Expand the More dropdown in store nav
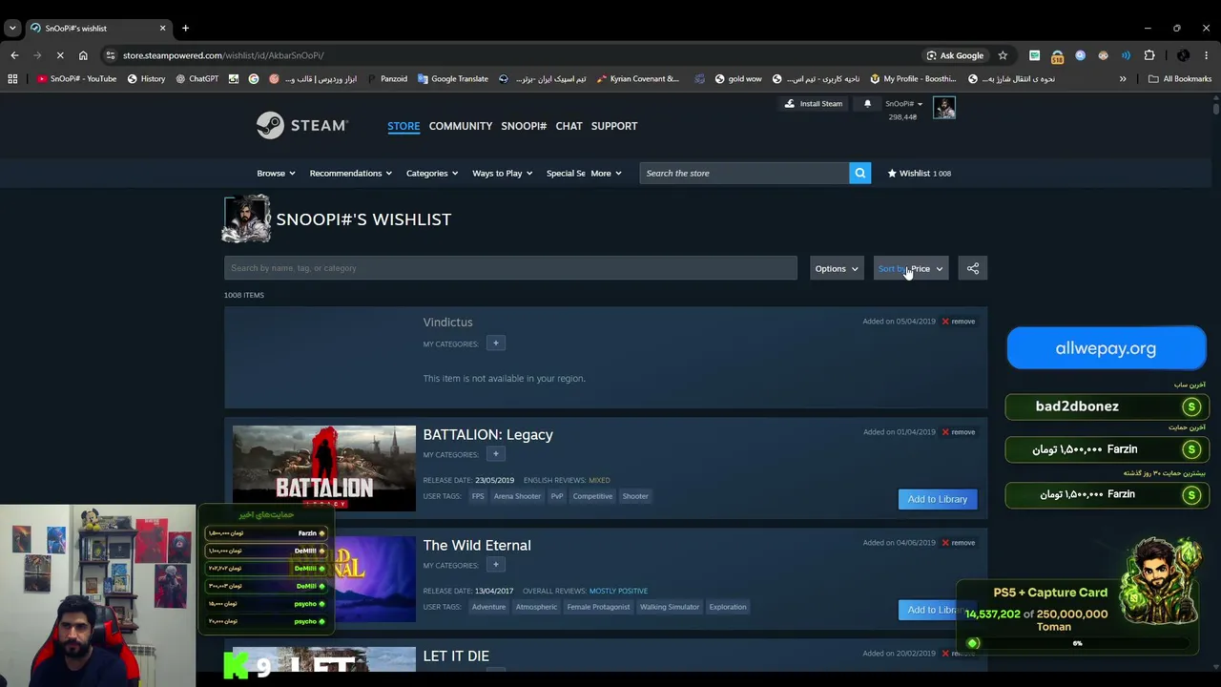The image size is (1221, 687). (606, 174)
